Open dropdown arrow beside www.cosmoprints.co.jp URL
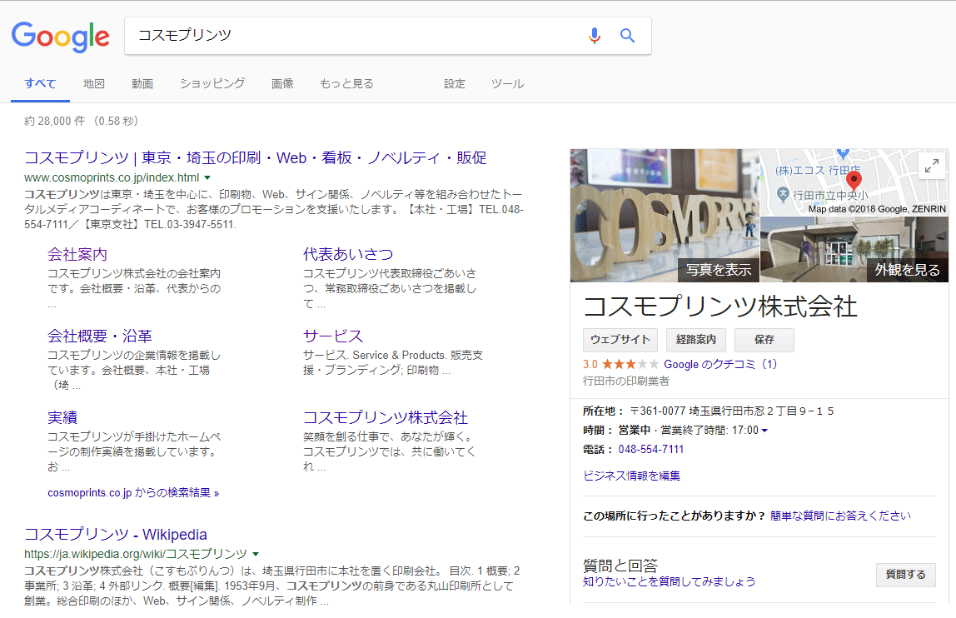This screenshot has height=618, width=956. (207, 177)
